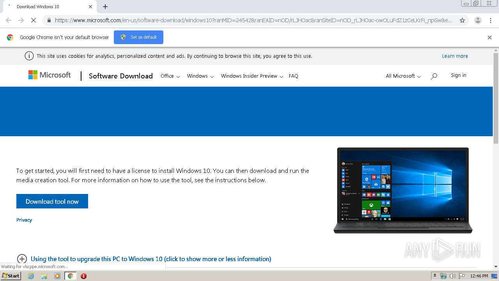
Task: Close the Download Windows 10 tab
Action: point(90,7)
